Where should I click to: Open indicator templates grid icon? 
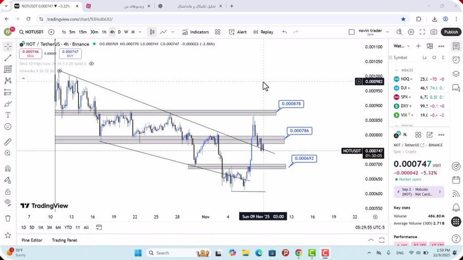218,32
